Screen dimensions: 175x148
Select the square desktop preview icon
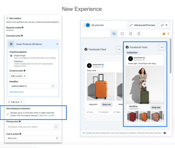[x=122, y=34]
